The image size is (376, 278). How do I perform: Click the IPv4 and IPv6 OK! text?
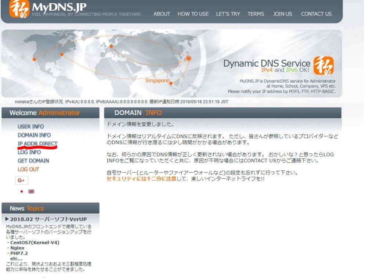pos(285,70)
